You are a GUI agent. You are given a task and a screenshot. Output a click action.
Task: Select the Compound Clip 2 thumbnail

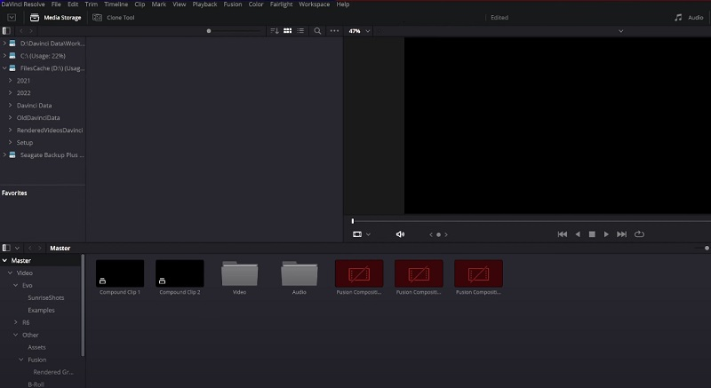pos(180,273)
